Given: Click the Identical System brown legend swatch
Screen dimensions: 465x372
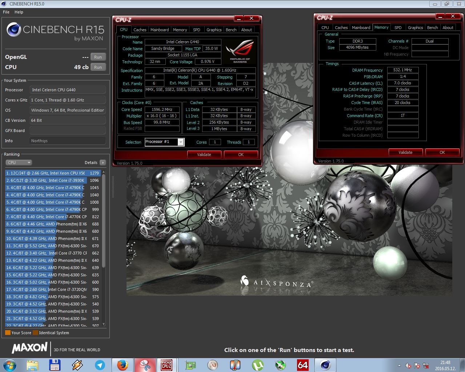Looking at the screenshot, I should [x=35, y=332].
